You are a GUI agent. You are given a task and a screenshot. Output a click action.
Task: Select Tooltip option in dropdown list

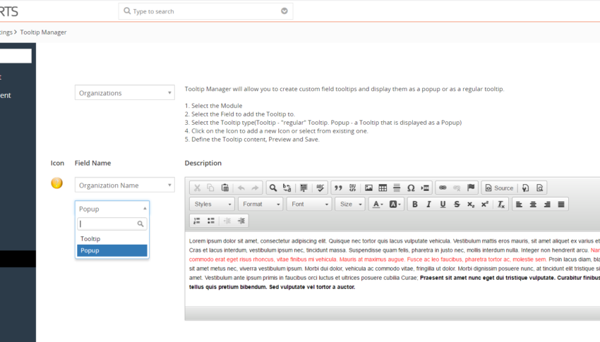[x=112, y=239]
